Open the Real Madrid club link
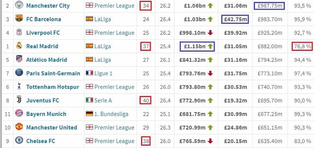Screen dimensions: 315x148 [42, 46]
